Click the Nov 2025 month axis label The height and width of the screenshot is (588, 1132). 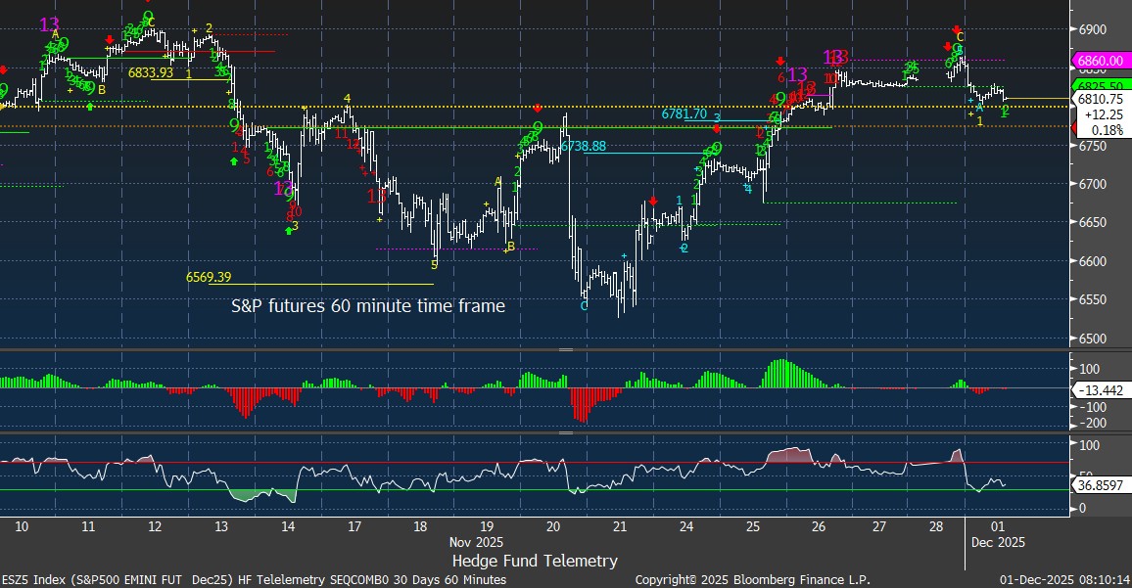(x=479, y=541)
